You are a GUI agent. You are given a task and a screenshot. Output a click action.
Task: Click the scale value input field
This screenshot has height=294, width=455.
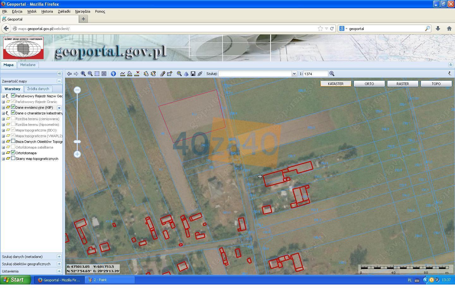pos(315,74)
